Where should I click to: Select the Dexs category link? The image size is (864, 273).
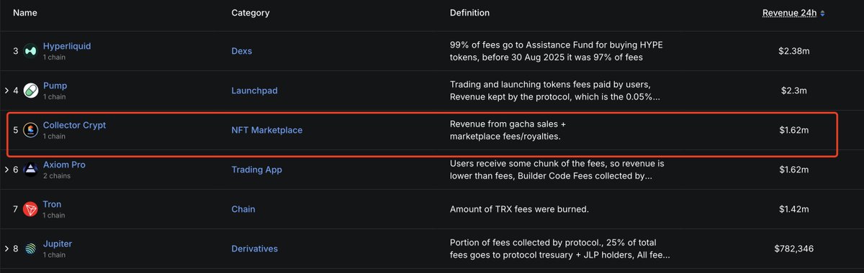click(241, 51)
